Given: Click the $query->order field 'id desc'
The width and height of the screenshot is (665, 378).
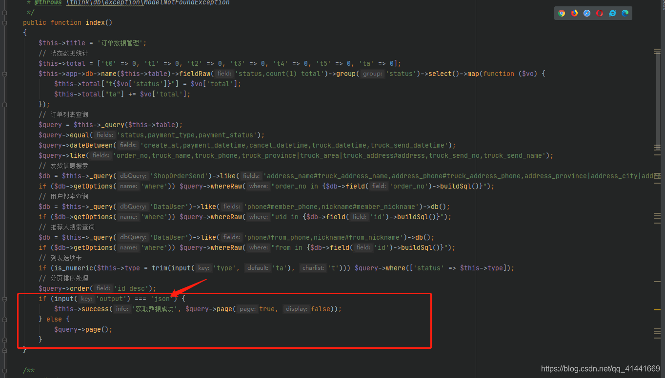Looking at the screenshot, I should click(x=133, y=288).
